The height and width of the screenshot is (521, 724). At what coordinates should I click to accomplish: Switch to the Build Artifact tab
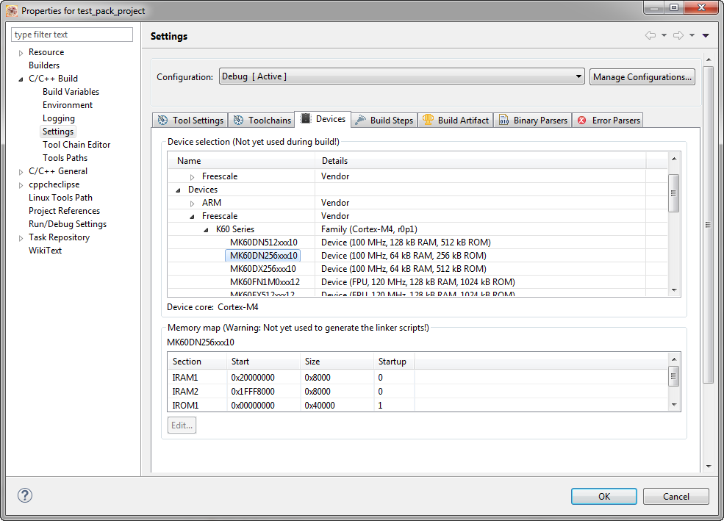point(456,121)
